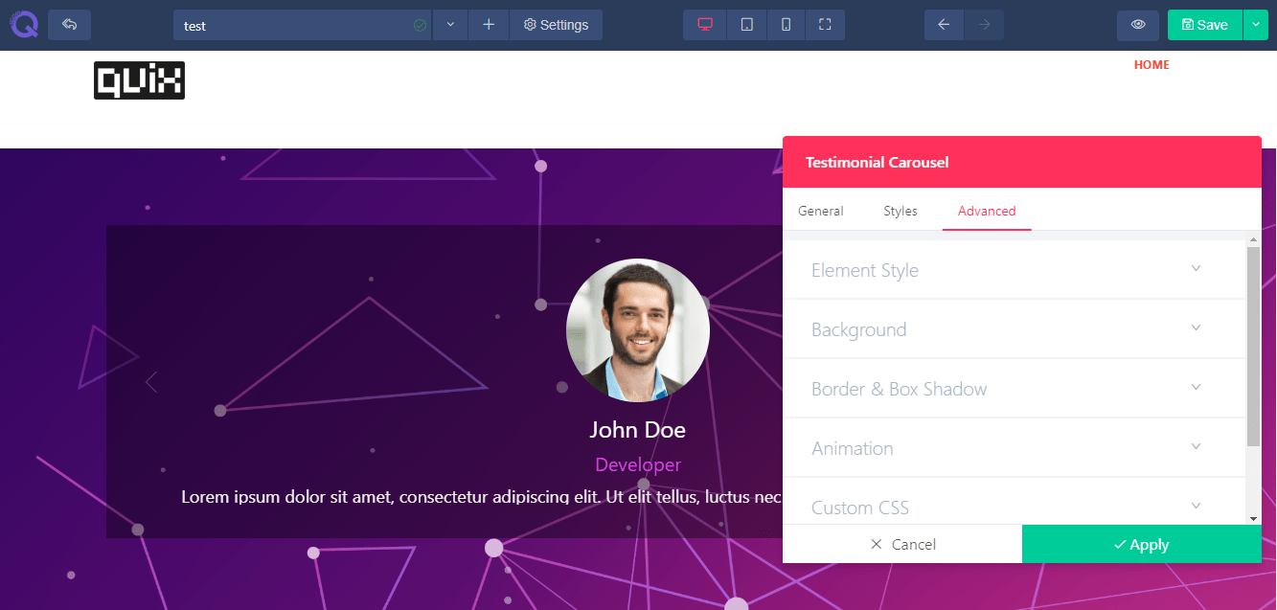Add a new page with plus icon
This screenshot has height=610, width=1277.
tap(489, 25)
